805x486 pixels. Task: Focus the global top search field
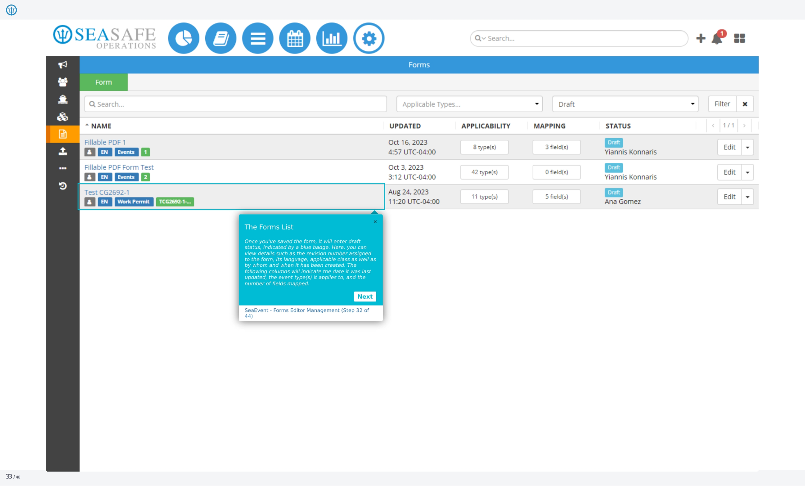point(579,38)
